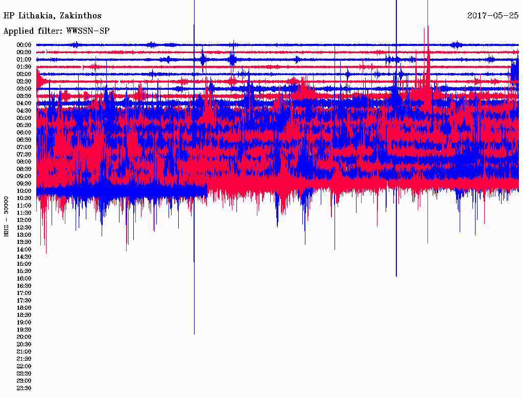Click the '17:00' time label
The height and width of the screenshot is (398, 523).
coord(24,293)
